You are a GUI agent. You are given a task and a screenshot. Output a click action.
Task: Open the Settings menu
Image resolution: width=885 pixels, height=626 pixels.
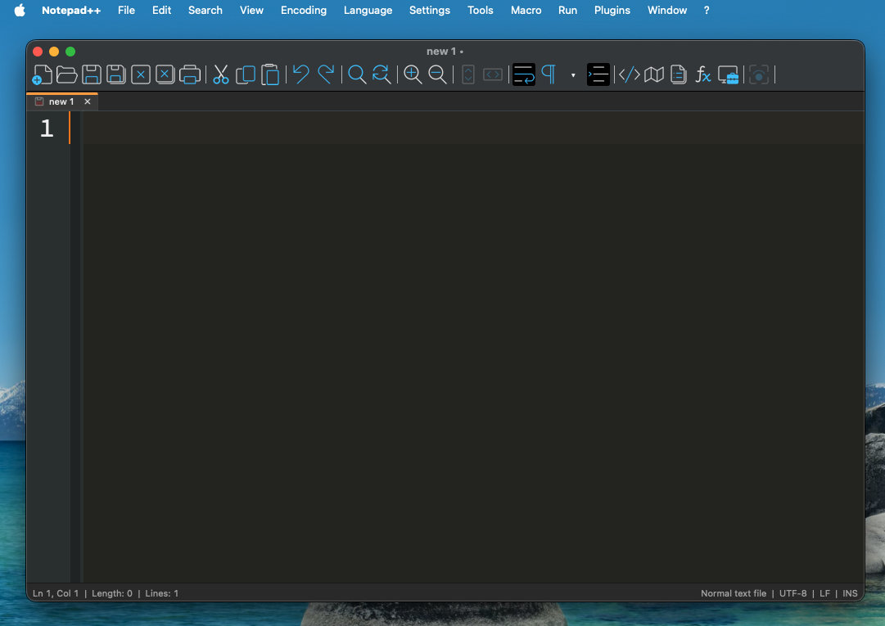click(x=430, y=10)
